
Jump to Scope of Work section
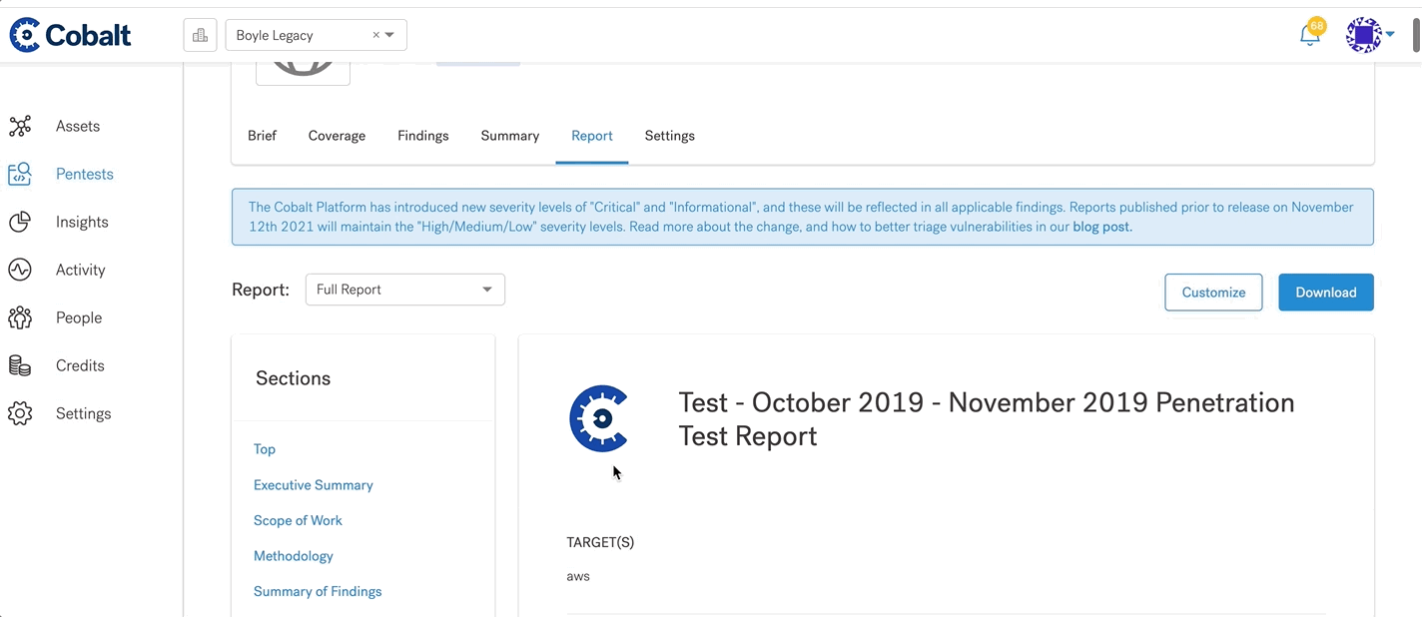298,520
